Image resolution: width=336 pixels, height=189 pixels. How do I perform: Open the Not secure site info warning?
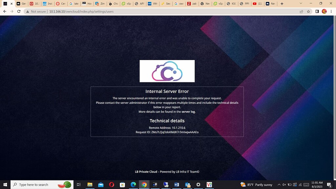click(36, 11)
